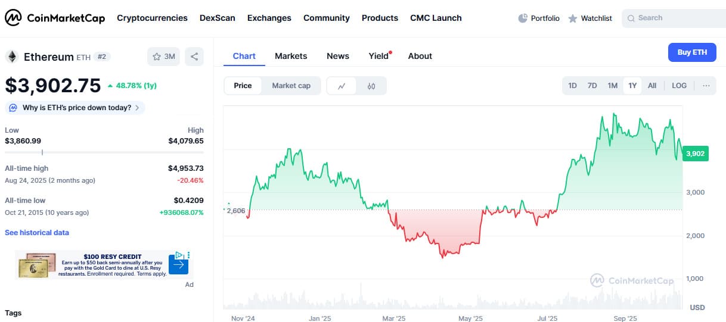
Task: Select the Price toggle option
Action: tap(243, 86)
